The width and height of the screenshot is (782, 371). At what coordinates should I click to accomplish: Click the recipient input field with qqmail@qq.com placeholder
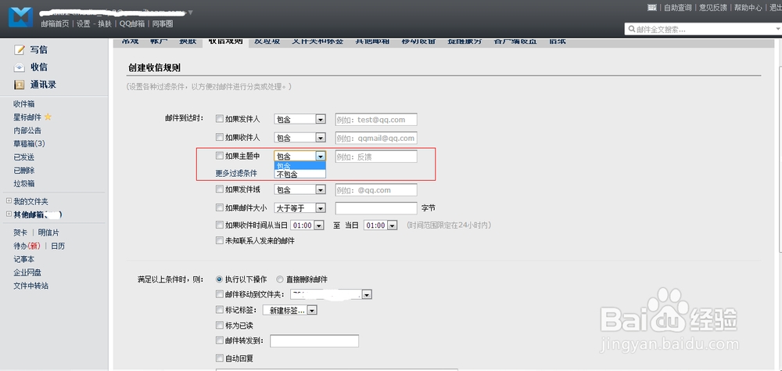(376, 138)
